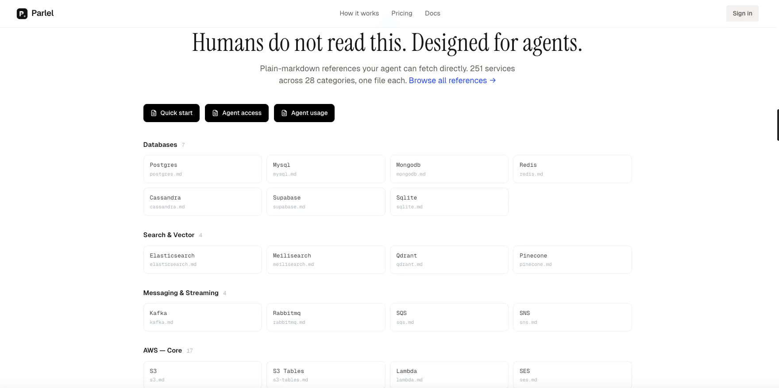Image resolution: width=779 pixels, height=388 pixels.
Task: Click the Parlel brand name
Action: click(x=42, y=13)
